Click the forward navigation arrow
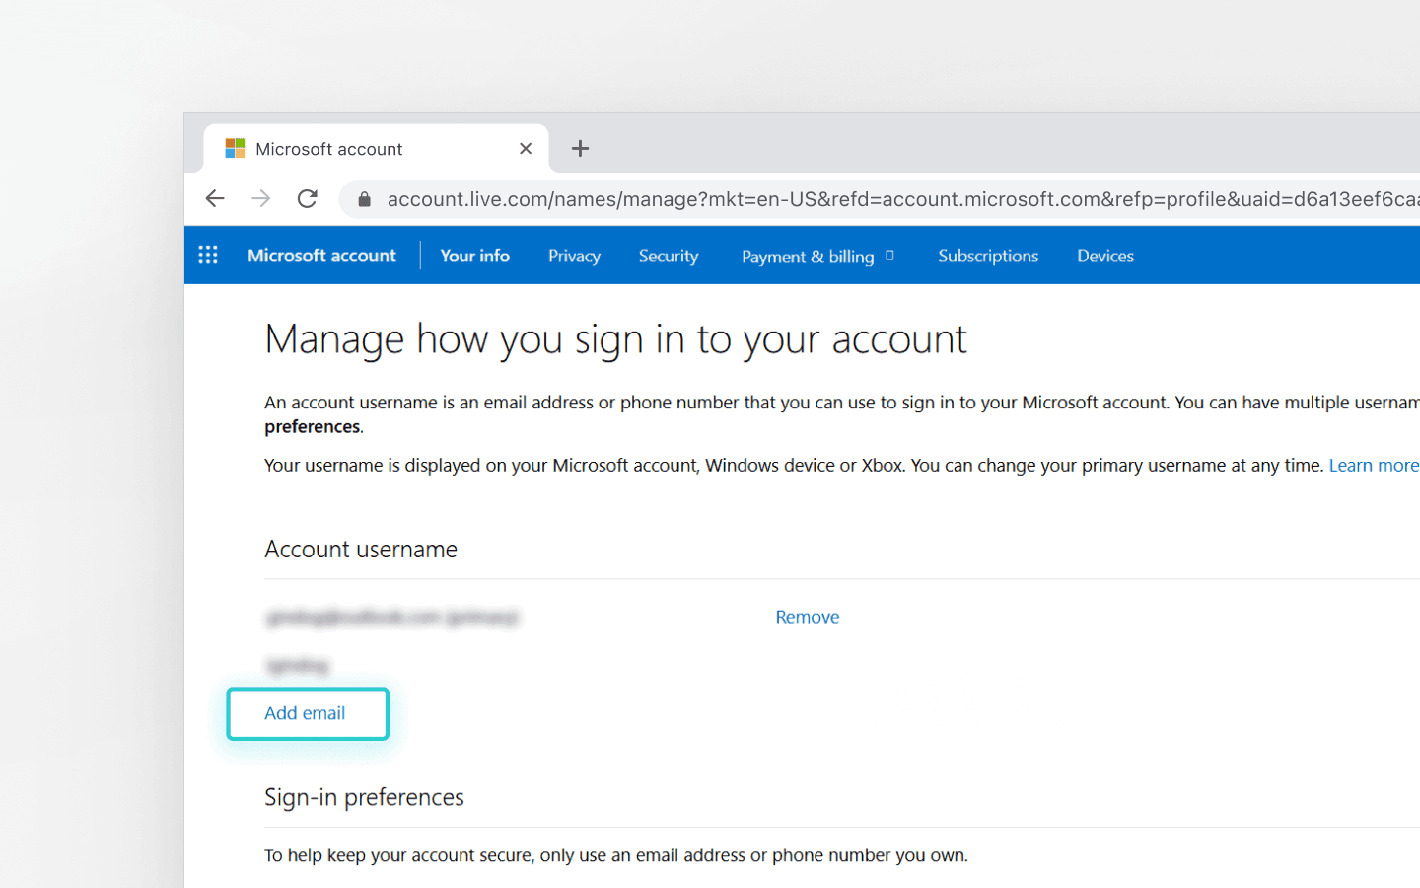 [x=260, y=198]
